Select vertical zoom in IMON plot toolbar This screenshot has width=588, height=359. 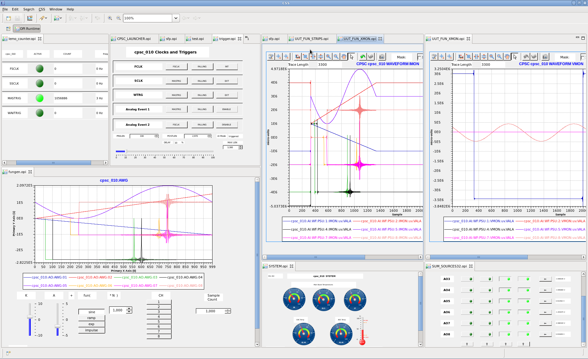pyautogui.click(x=320, y=57)
